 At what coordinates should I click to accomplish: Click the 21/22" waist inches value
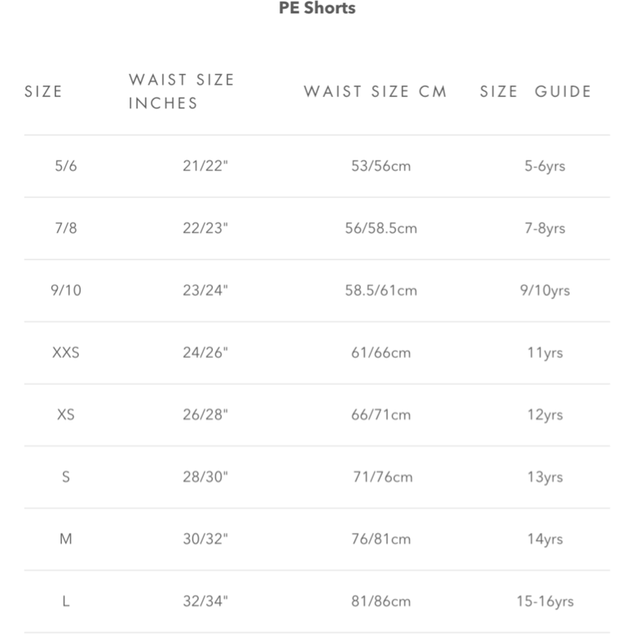205,165
